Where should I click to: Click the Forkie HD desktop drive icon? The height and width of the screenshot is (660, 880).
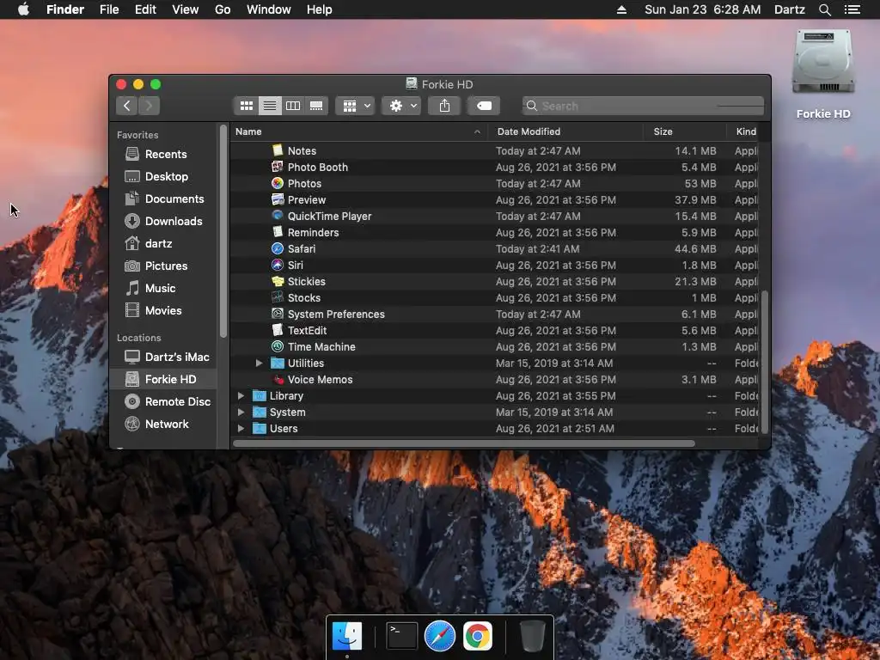coord(823,62)
